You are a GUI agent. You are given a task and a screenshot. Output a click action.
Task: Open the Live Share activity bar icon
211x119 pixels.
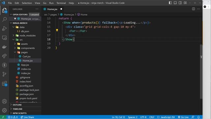(4, 56)
